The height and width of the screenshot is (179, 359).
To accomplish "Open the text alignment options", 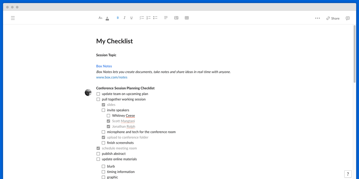I will pos(166,18).
